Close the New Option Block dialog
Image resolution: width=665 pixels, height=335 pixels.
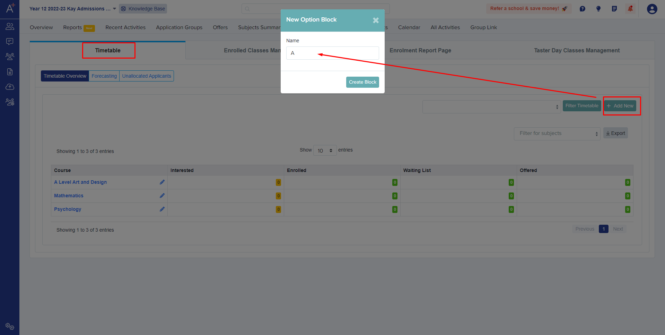tap(376, 20)
